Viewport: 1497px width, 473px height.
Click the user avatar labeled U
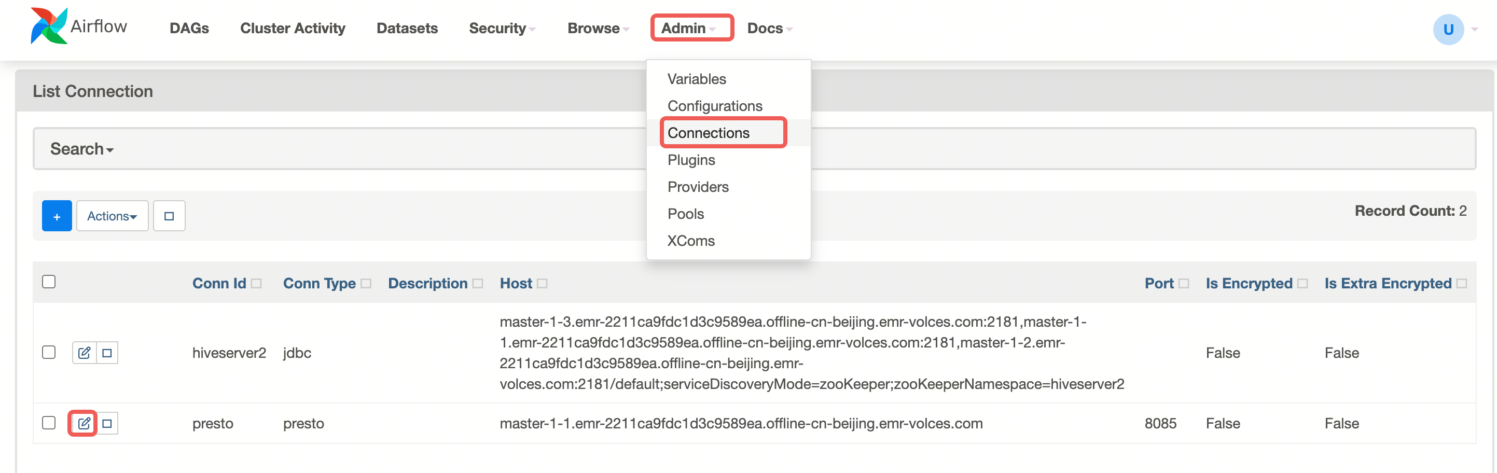[x=1448, y=29]
